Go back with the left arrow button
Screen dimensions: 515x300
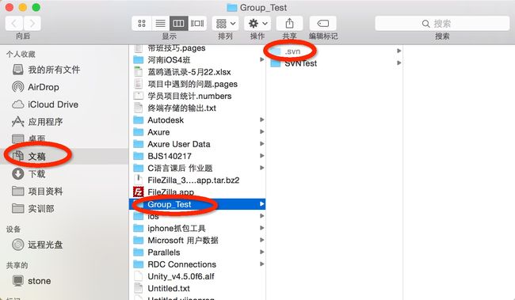click(14, 23)
